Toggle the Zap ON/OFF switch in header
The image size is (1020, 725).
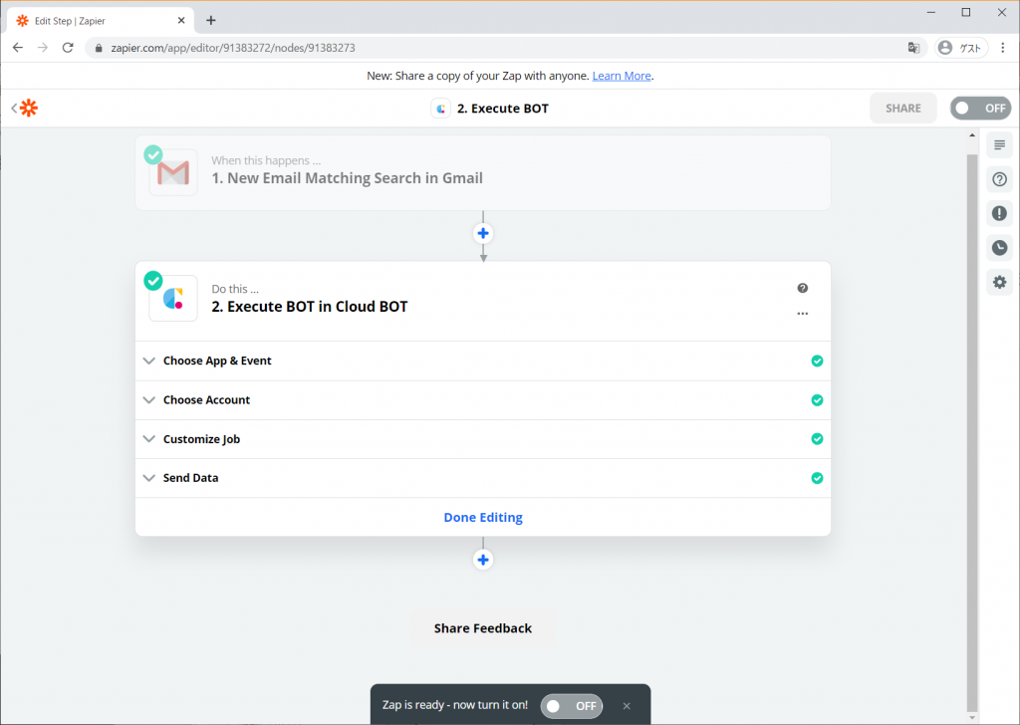[980, 108]
